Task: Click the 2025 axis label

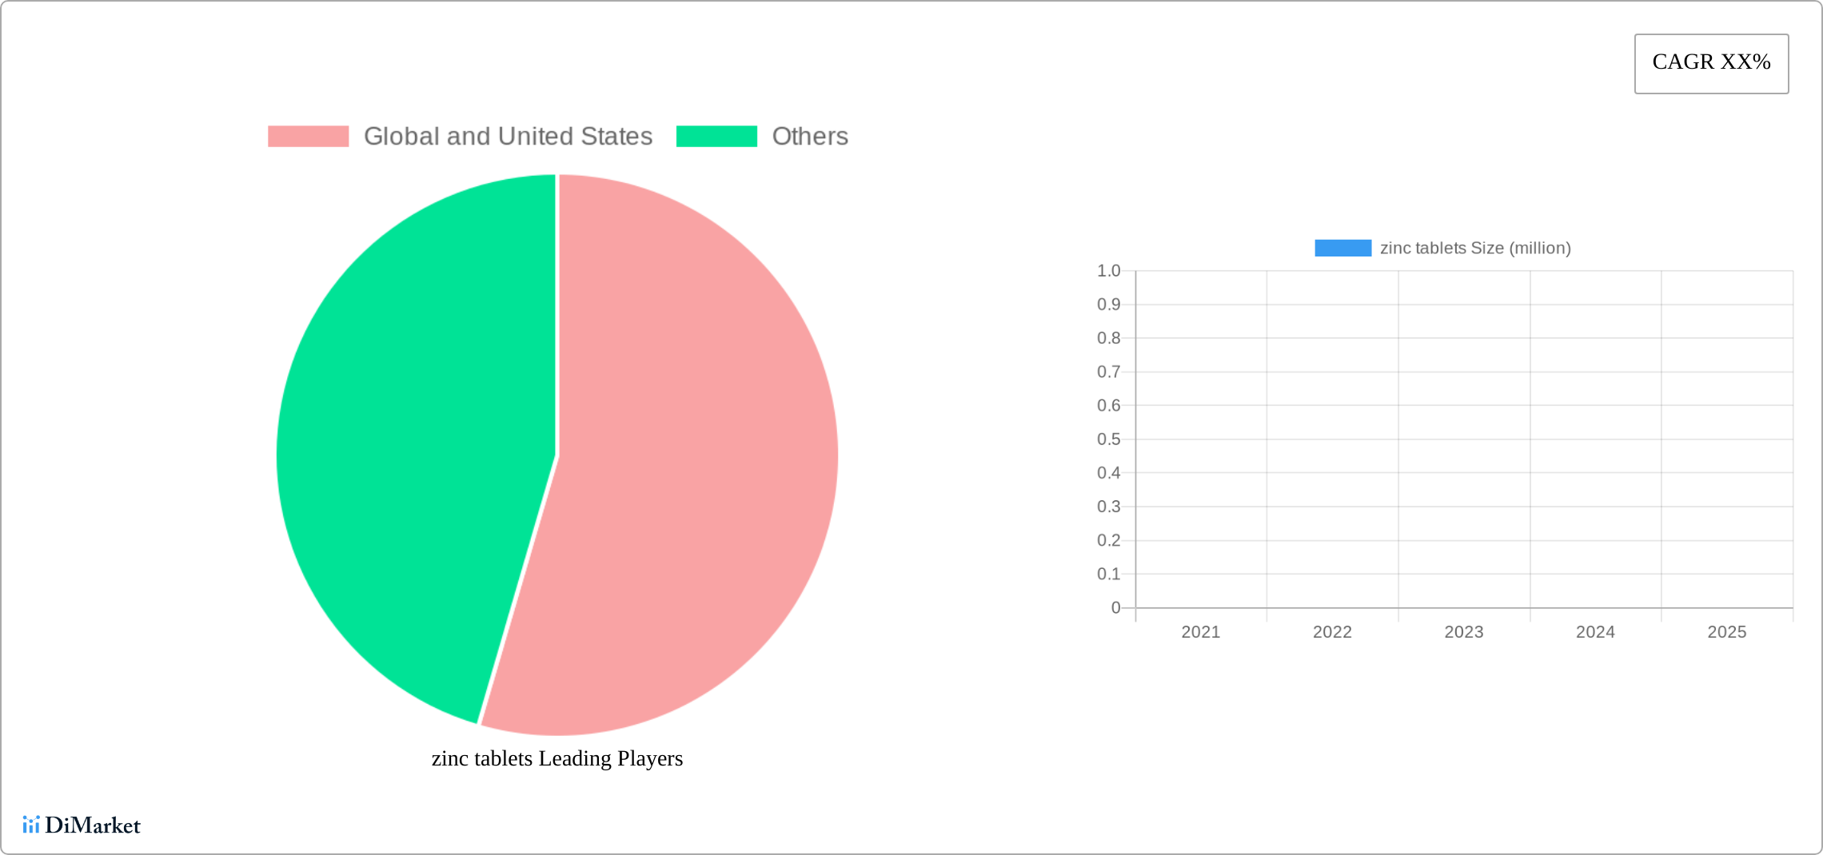Action: [1727, 632]
